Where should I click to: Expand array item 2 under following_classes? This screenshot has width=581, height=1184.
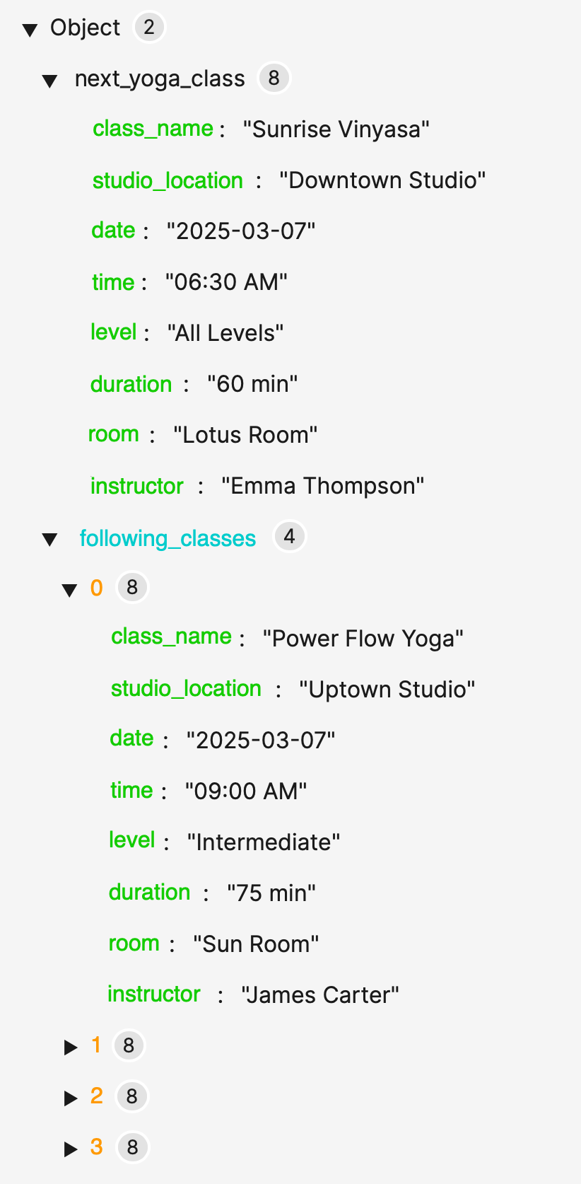[69, 1098]
